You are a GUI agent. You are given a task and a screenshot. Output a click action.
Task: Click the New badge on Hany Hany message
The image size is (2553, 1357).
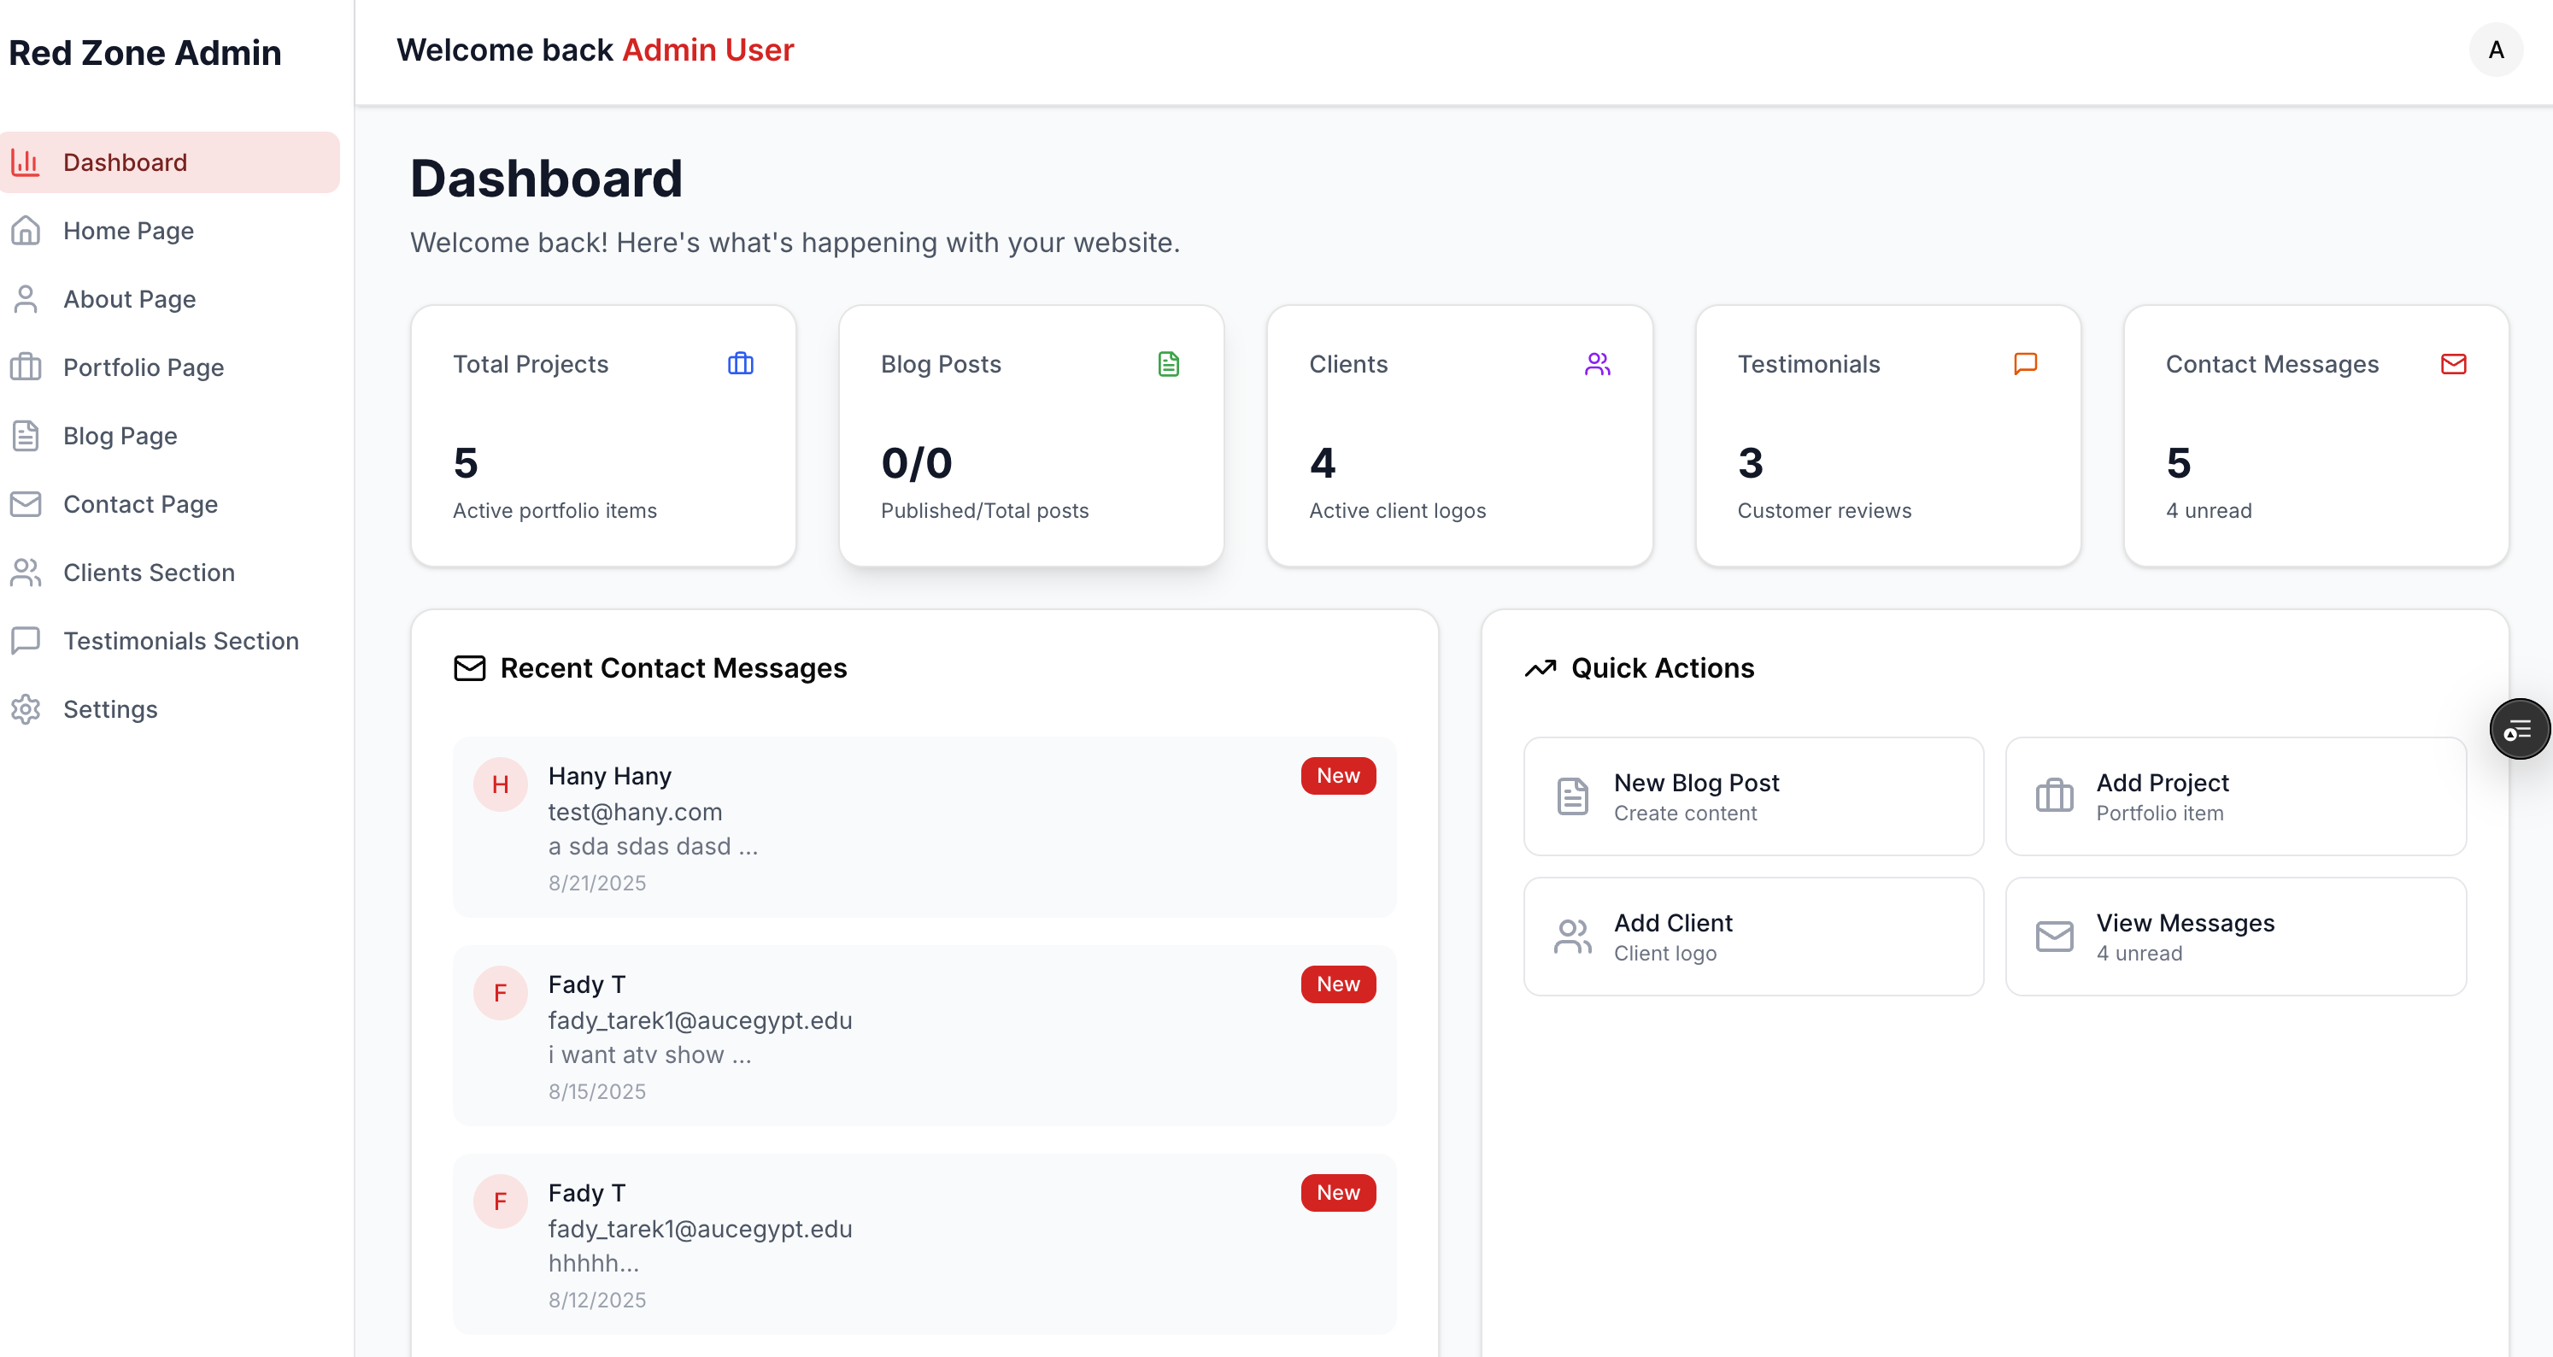coord(1338,775)
